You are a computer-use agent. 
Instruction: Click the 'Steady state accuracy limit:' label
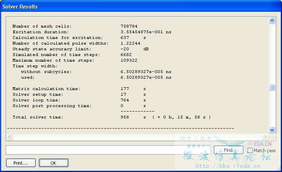52,49
